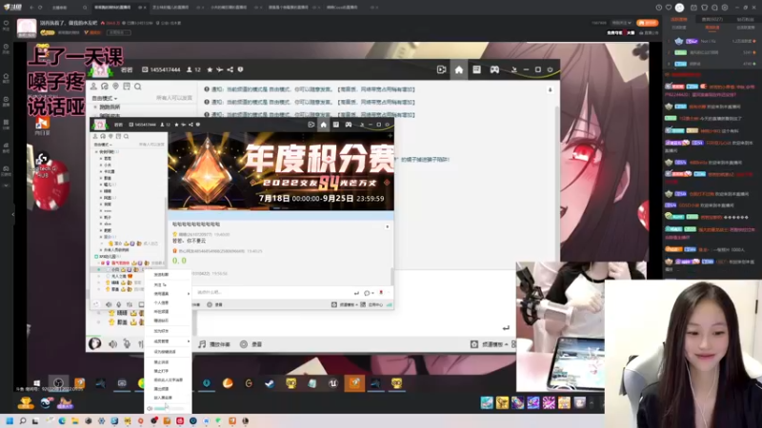Screen dimensions: 762x428
Task: Click the heart favorites icon in top client bar
Action: [x=669, y=8]
